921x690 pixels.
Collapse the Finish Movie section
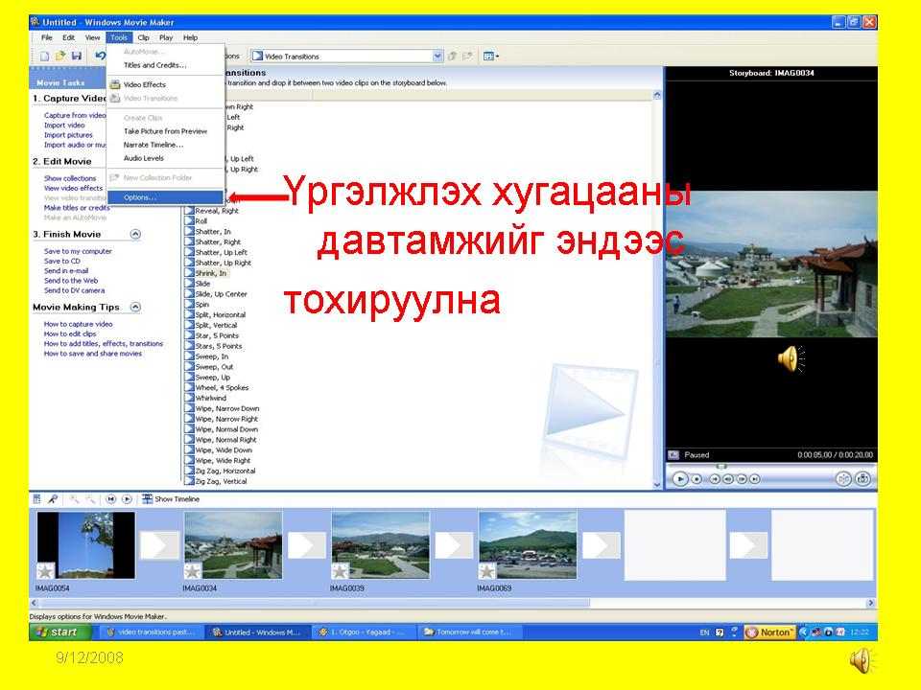[135, 234]
